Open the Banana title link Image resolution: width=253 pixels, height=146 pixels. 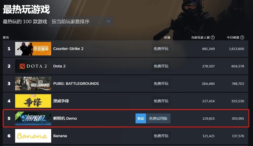[60, 136]
